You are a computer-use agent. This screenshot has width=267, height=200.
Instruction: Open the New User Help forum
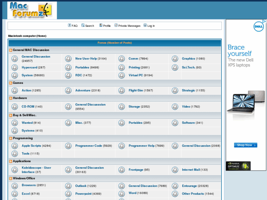click(86, 59)
